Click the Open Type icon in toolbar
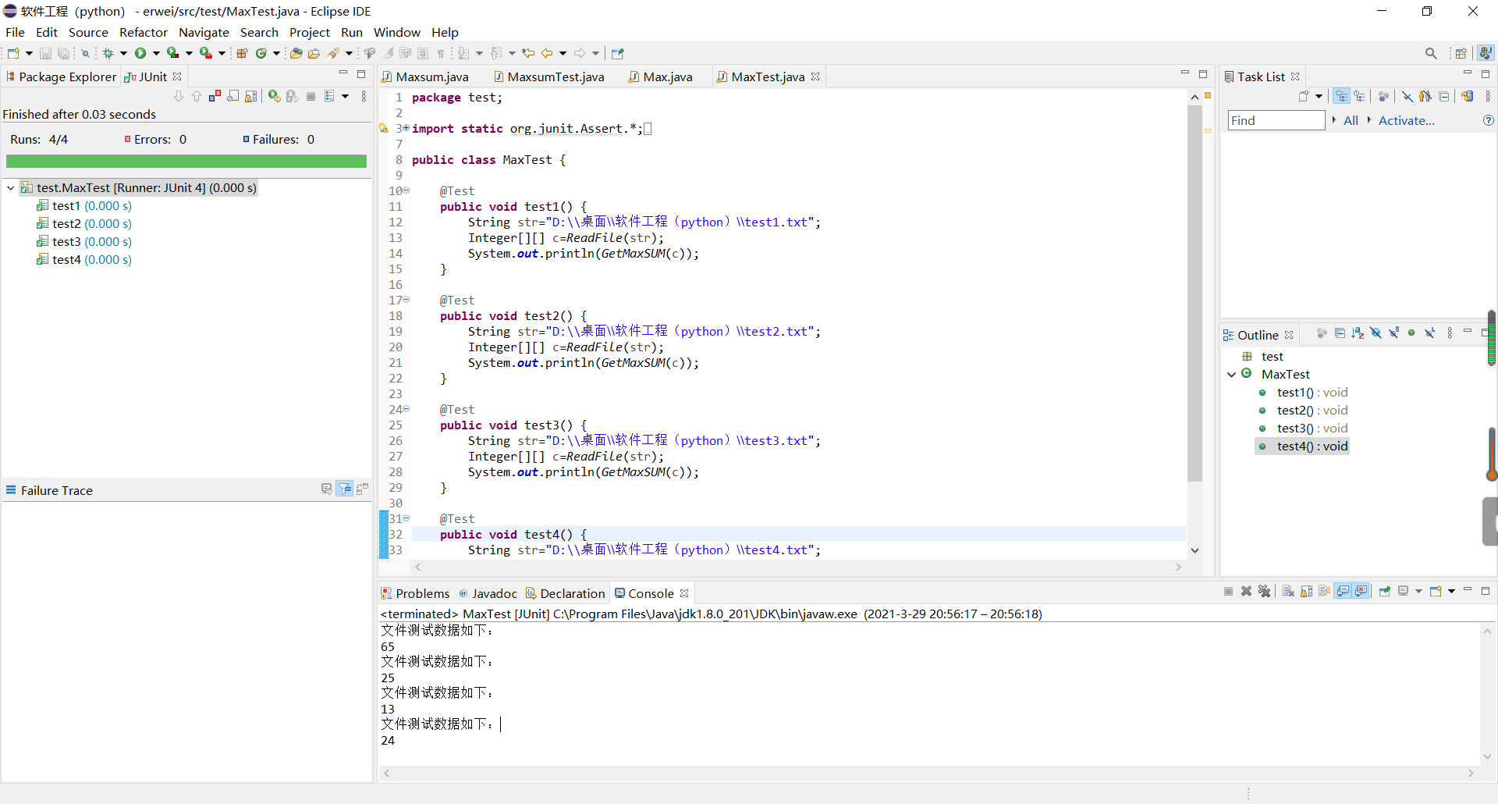1498x804 pixels. (x=296, y=53)
